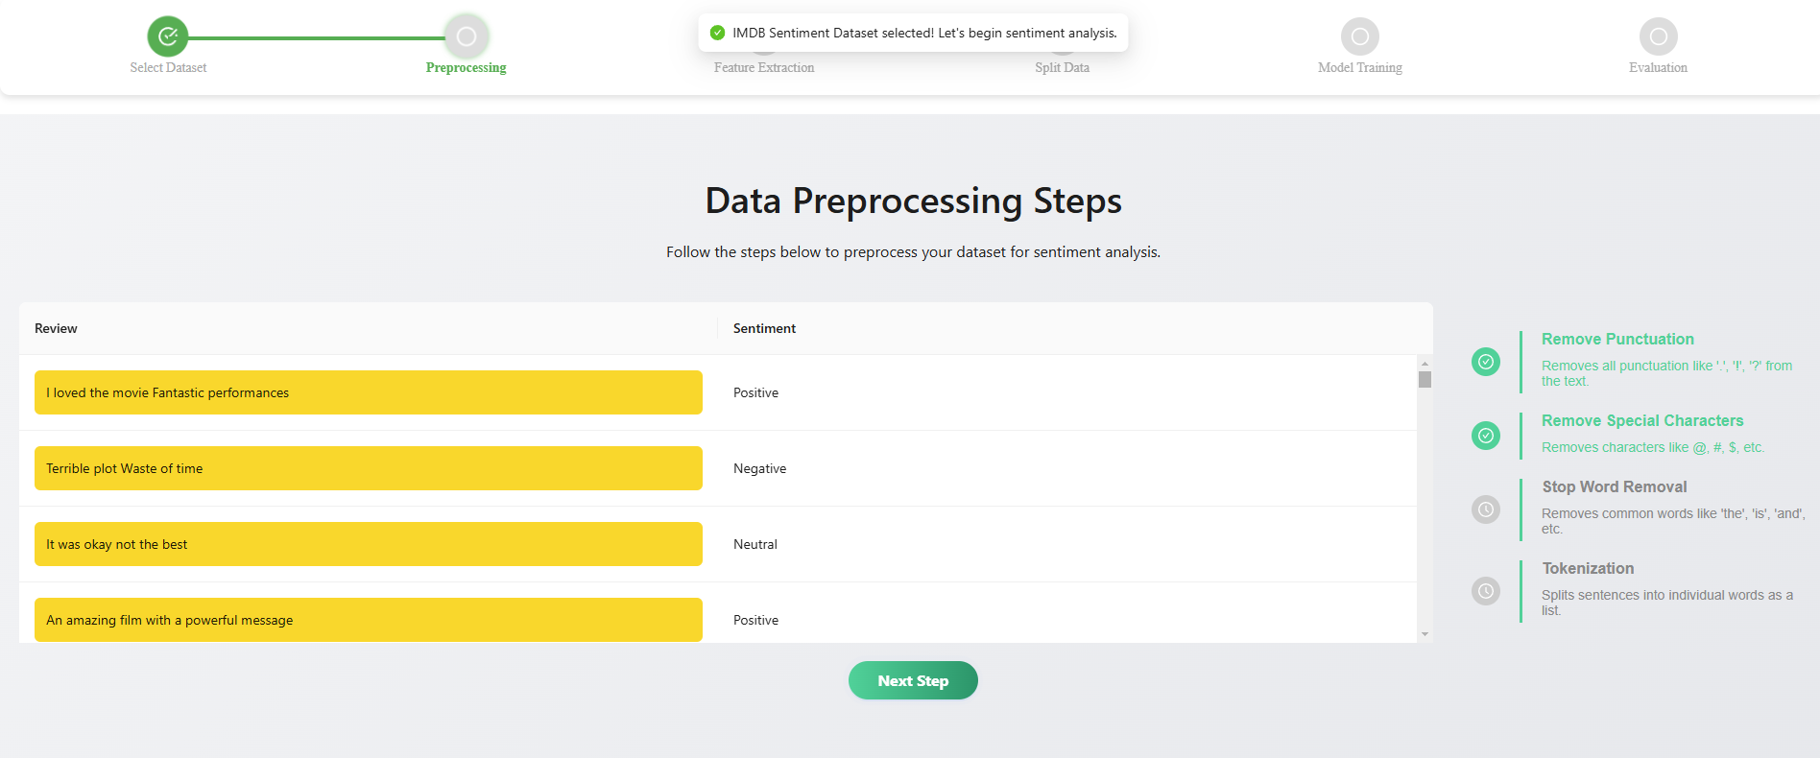
Task: Click the completed Select Dataset step icon
Action: pos(168,36)
